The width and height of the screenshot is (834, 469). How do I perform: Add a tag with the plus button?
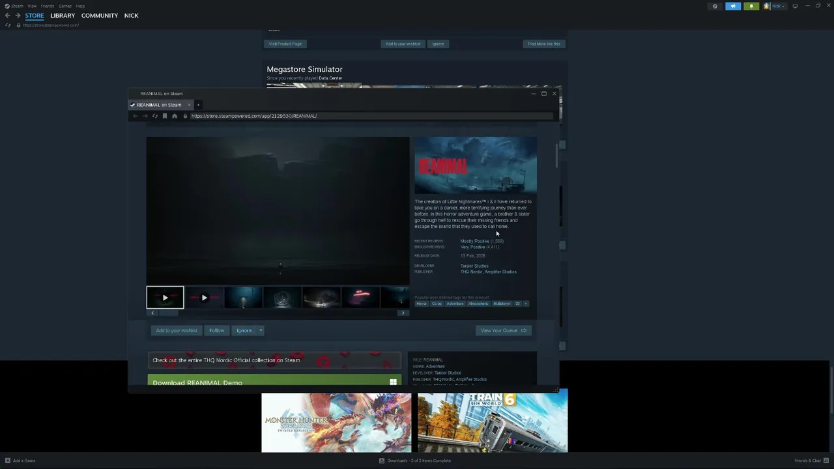point(526,304)
